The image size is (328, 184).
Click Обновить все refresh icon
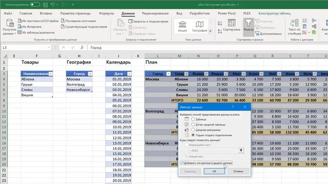pos(120,27)
